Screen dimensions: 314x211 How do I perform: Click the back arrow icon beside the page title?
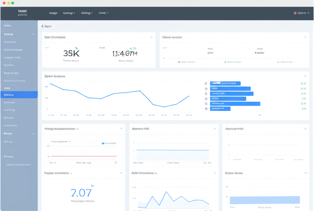coord(42,26)
